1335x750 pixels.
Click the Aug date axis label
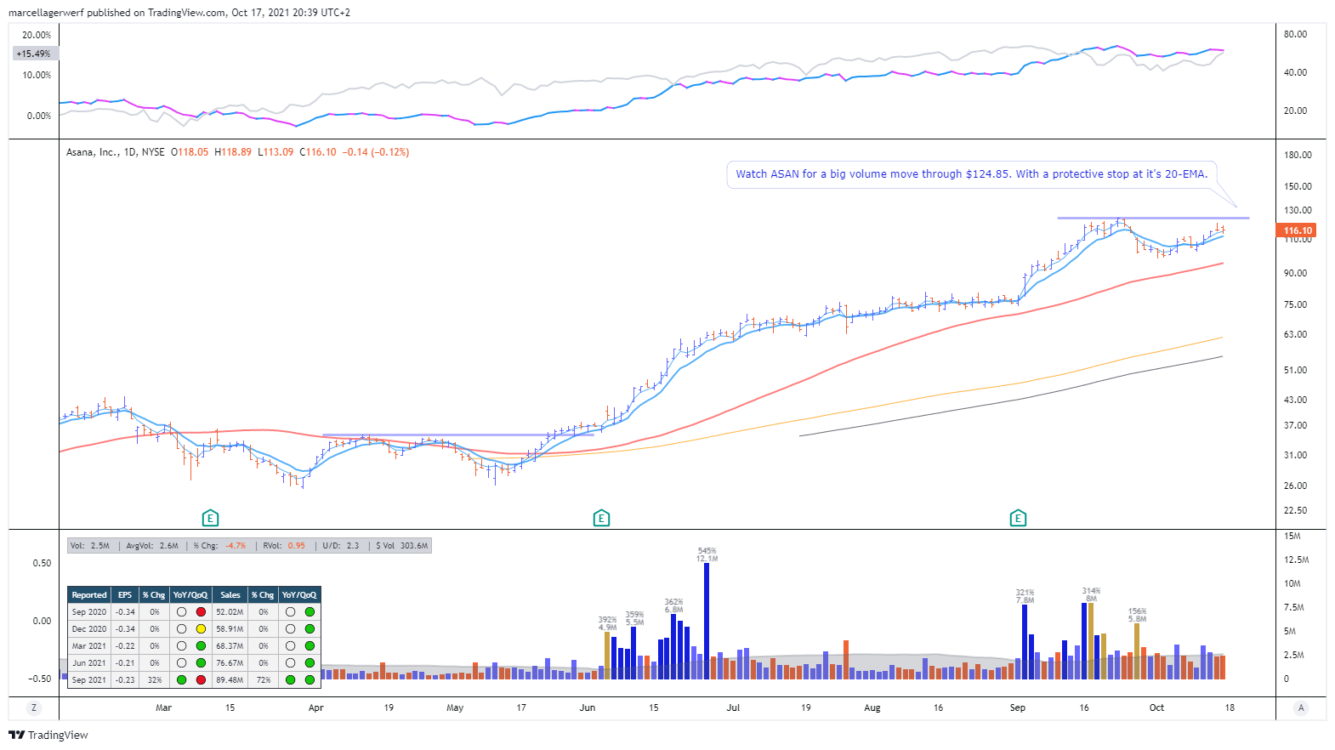coord(872,707)
